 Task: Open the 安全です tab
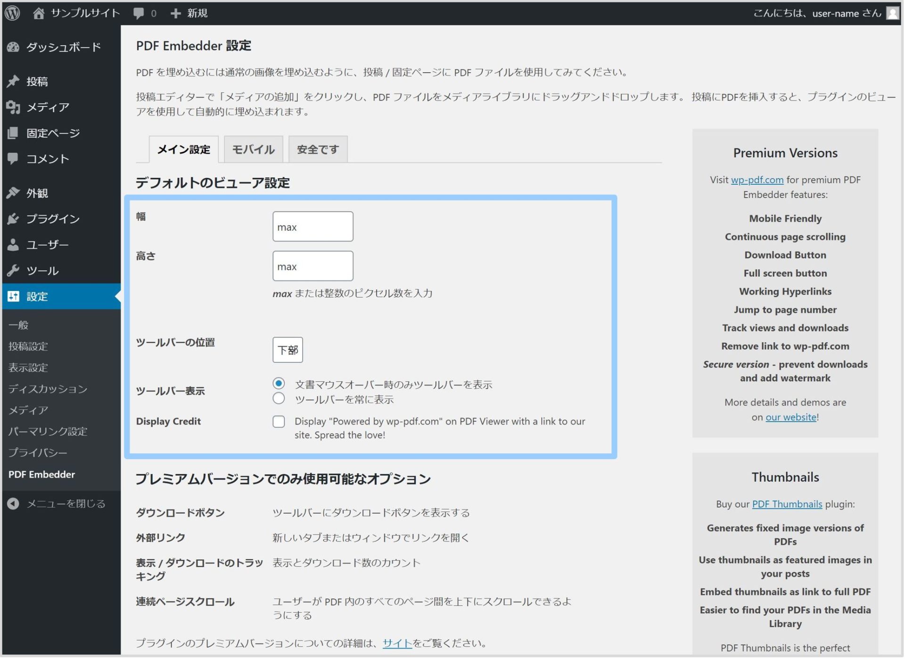[x=318, y=149]
